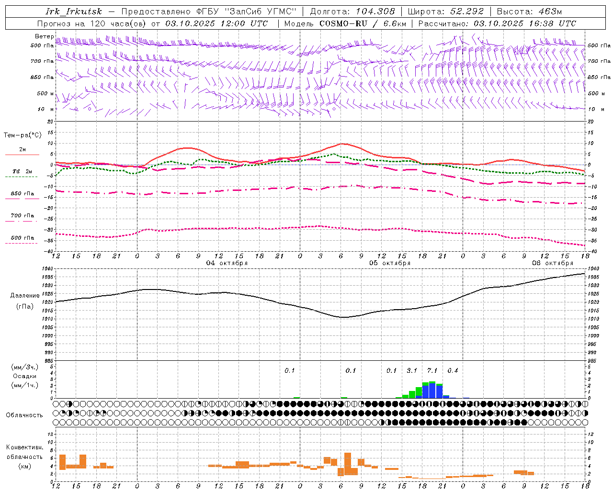Click the 'Тем-ра(°C)' temperature panel label

tap(23, 135)
